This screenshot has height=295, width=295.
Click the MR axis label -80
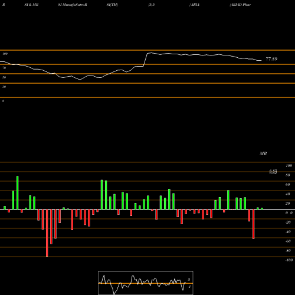(x=288, y=251)
